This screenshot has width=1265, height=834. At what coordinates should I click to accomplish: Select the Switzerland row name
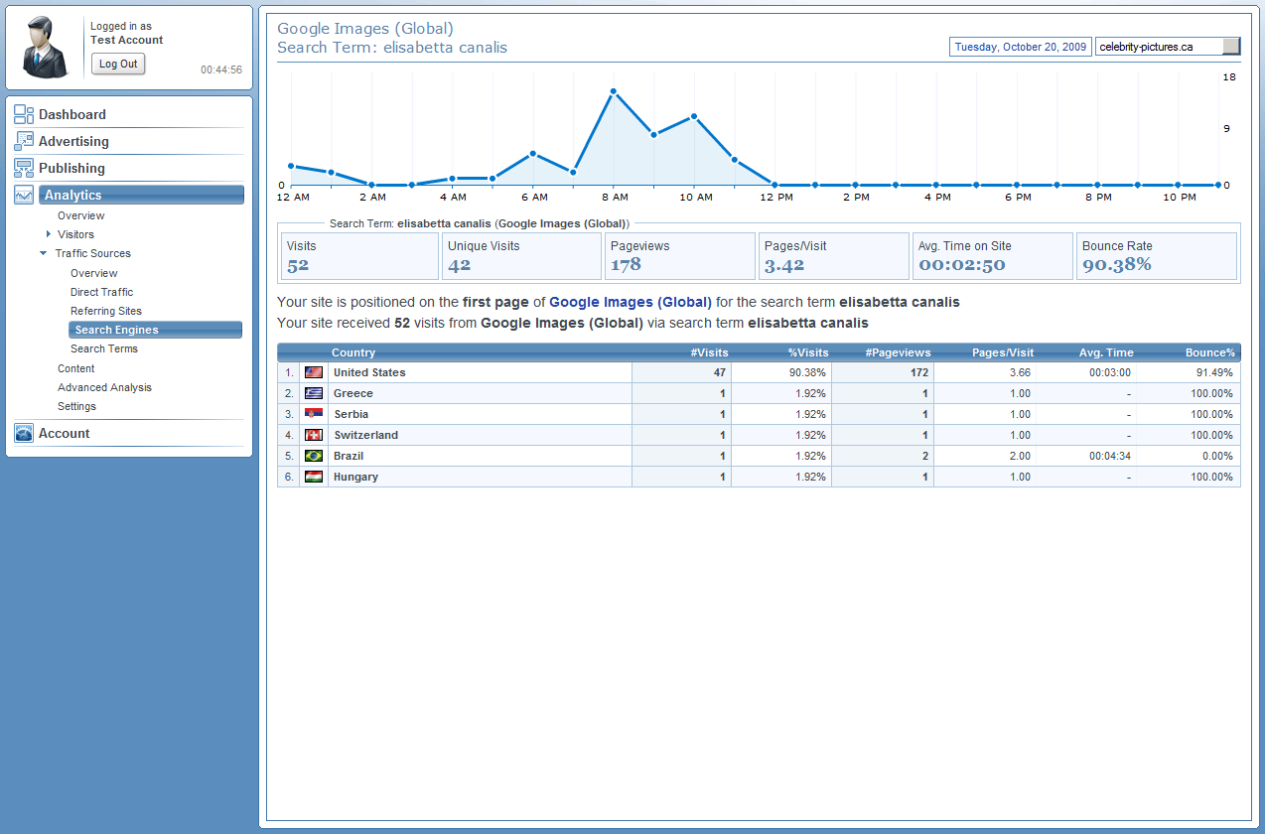(365, 435)
